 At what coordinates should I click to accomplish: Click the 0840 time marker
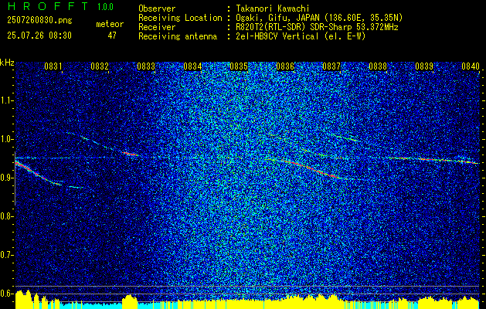click(x=471, y=66)
